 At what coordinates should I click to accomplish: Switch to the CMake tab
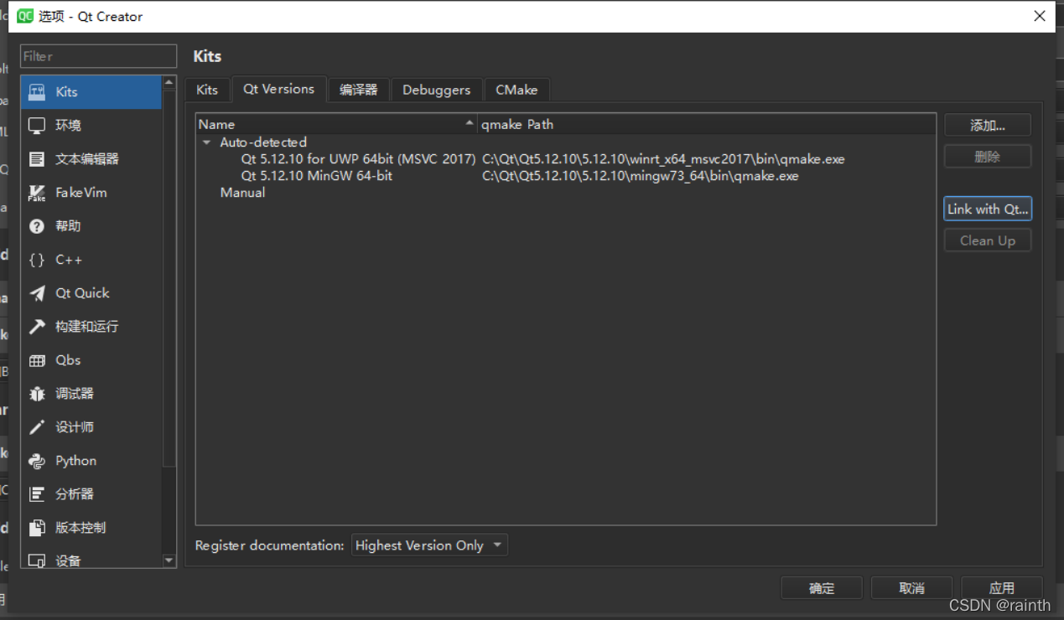click(x=516, y=90)
